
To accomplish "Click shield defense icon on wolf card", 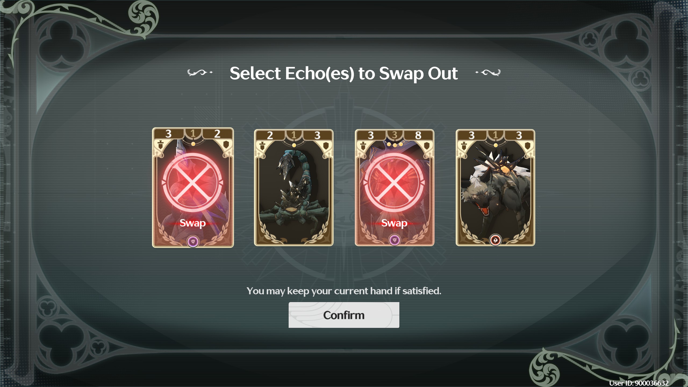I will point(527,146).
